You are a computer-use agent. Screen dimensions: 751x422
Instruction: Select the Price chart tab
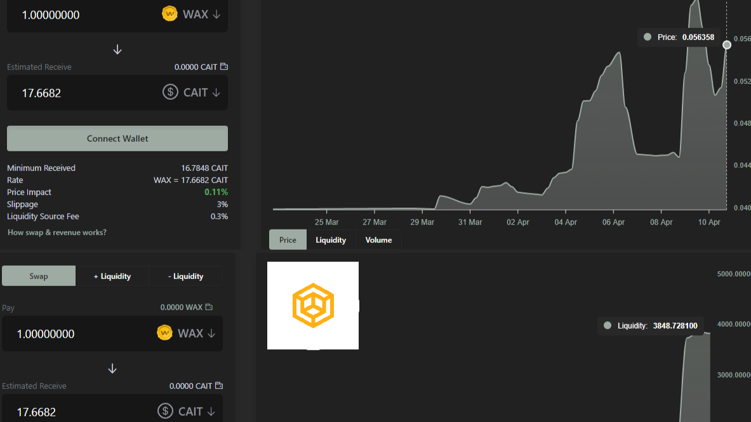click(288, 240)
